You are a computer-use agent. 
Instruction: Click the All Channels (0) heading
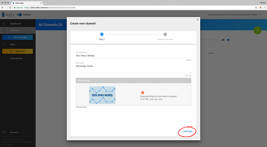51,25
